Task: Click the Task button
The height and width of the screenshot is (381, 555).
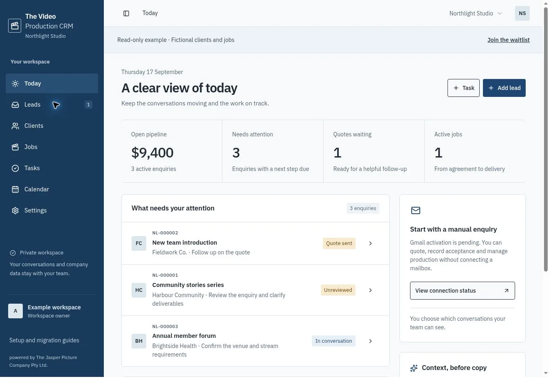Action: pos(463,88)
